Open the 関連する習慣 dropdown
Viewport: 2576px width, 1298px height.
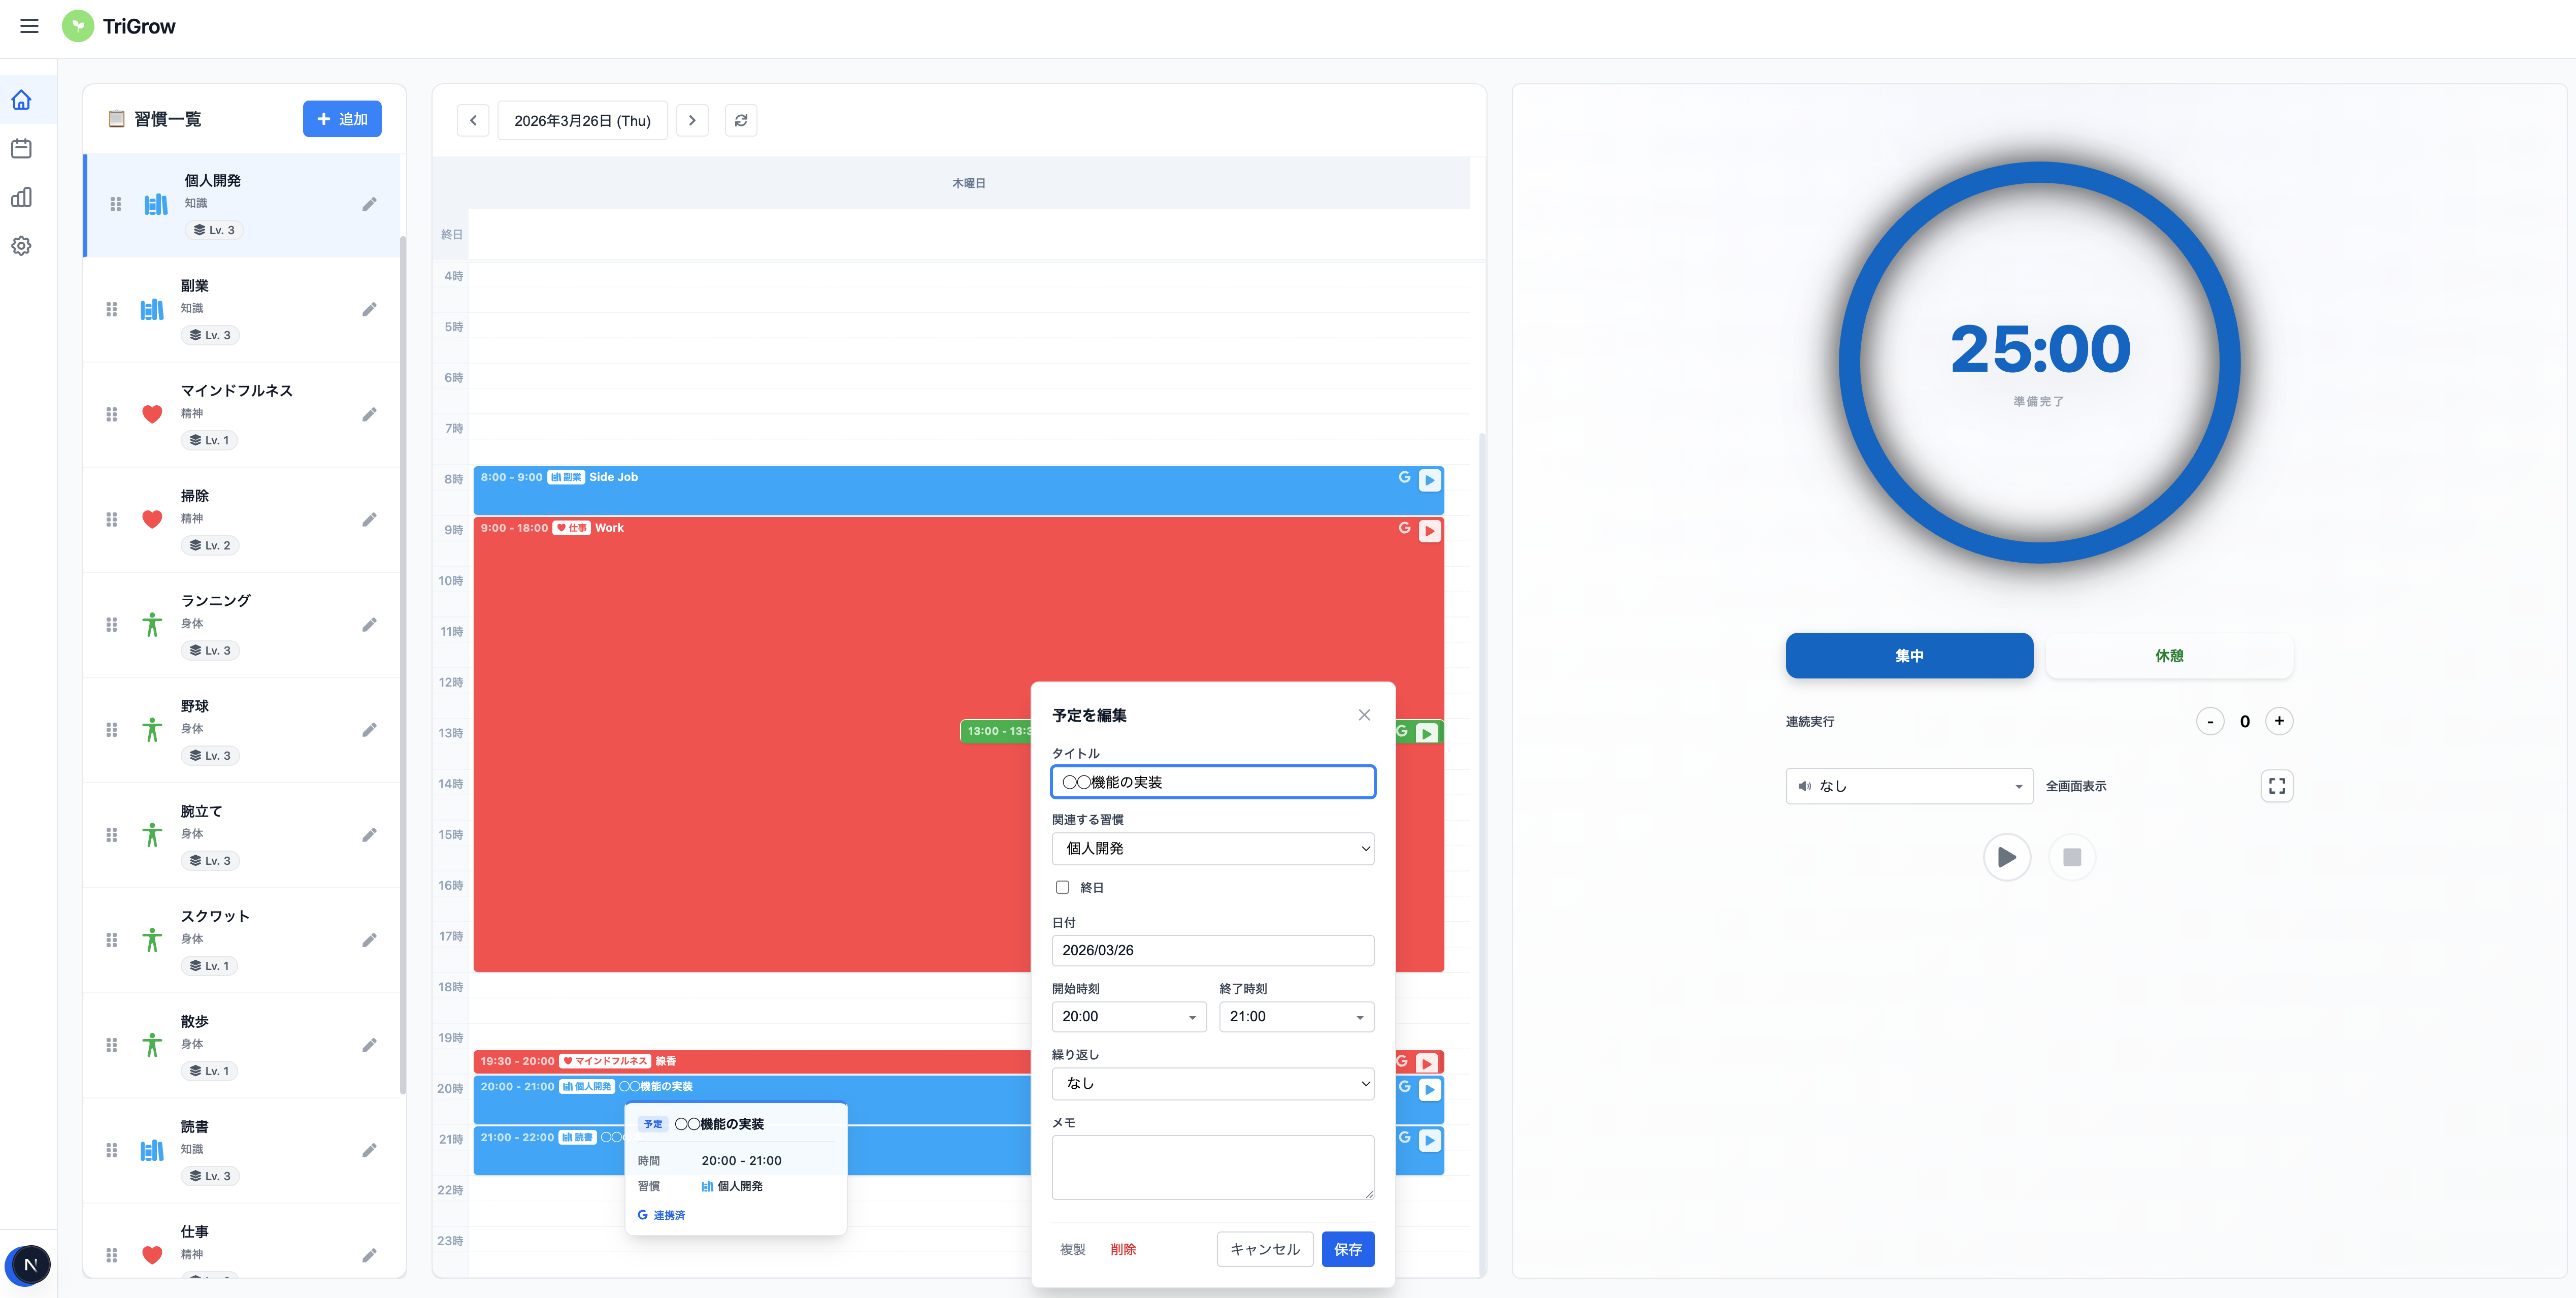tap(1212, 848)
